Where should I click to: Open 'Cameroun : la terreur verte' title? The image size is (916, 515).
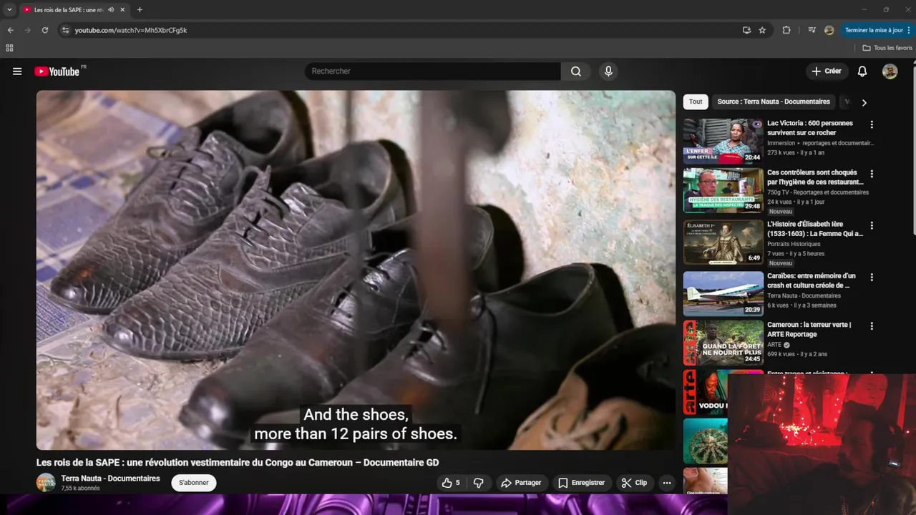pyautogui.click(x=809, y=330)
